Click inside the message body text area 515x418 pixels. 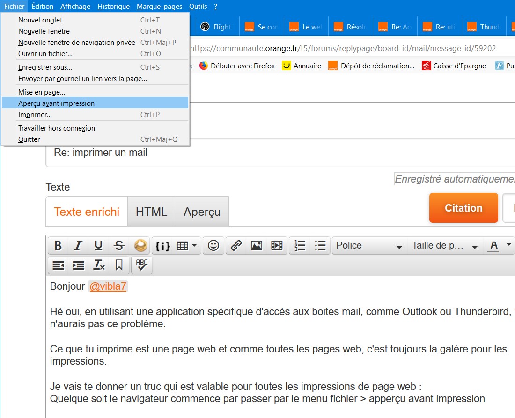coord(280,347)
